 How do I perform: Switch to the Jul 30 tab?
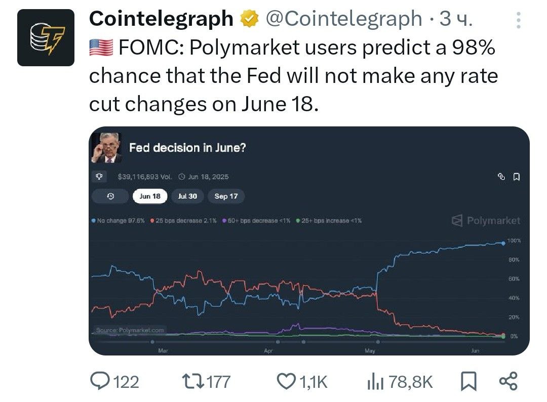pos(187,196)
